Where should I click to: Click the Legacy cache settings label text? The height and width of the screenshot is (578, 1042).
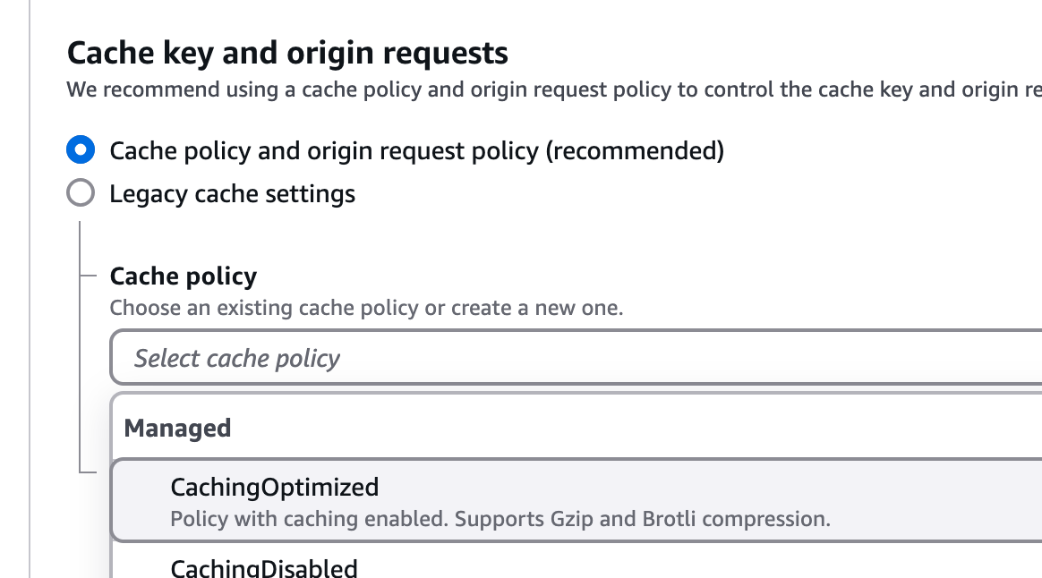(x=232, y=193)
